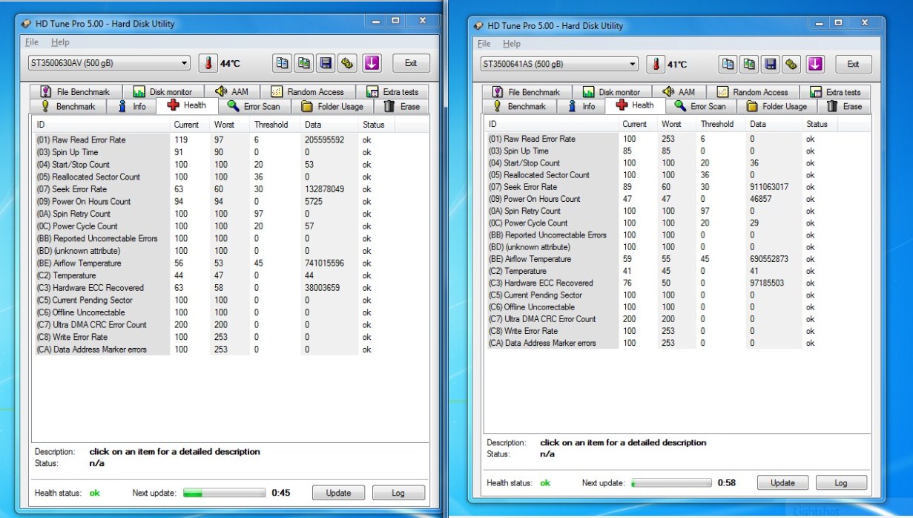Viewport: 913px width, 518px height.
Task: Click Exit button in ST3500630AV window
Action: click(x=411, y=63)
